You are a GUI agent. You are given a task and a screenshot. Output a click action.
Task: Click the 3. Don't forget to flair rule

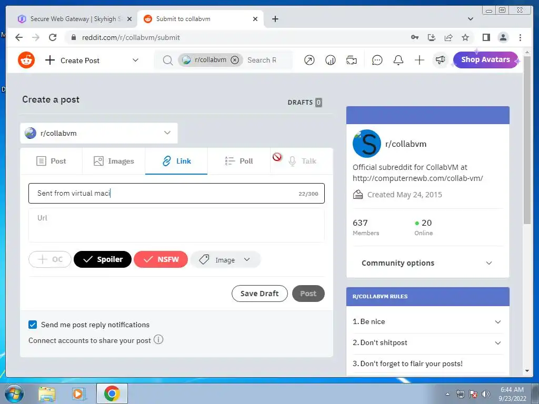point(408,364)
